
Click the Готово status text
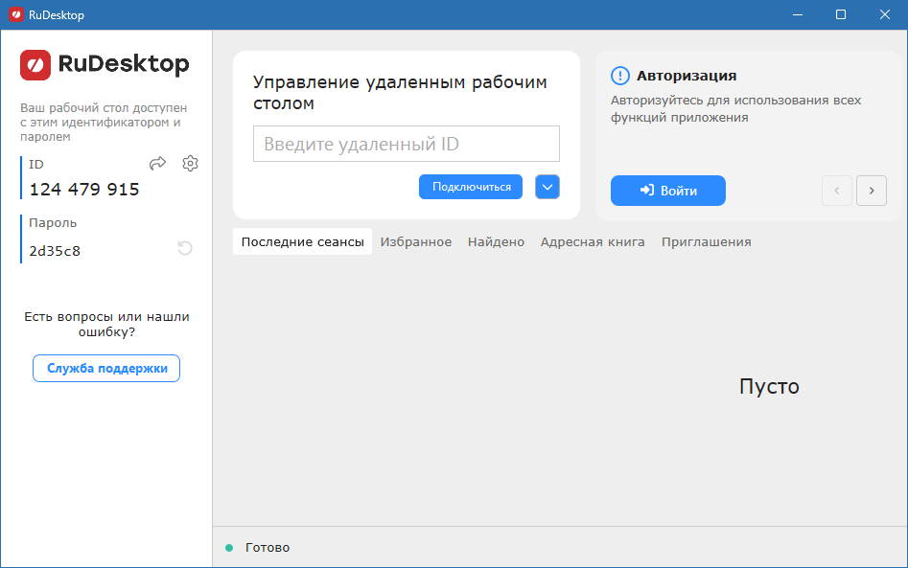click(268, 548)
